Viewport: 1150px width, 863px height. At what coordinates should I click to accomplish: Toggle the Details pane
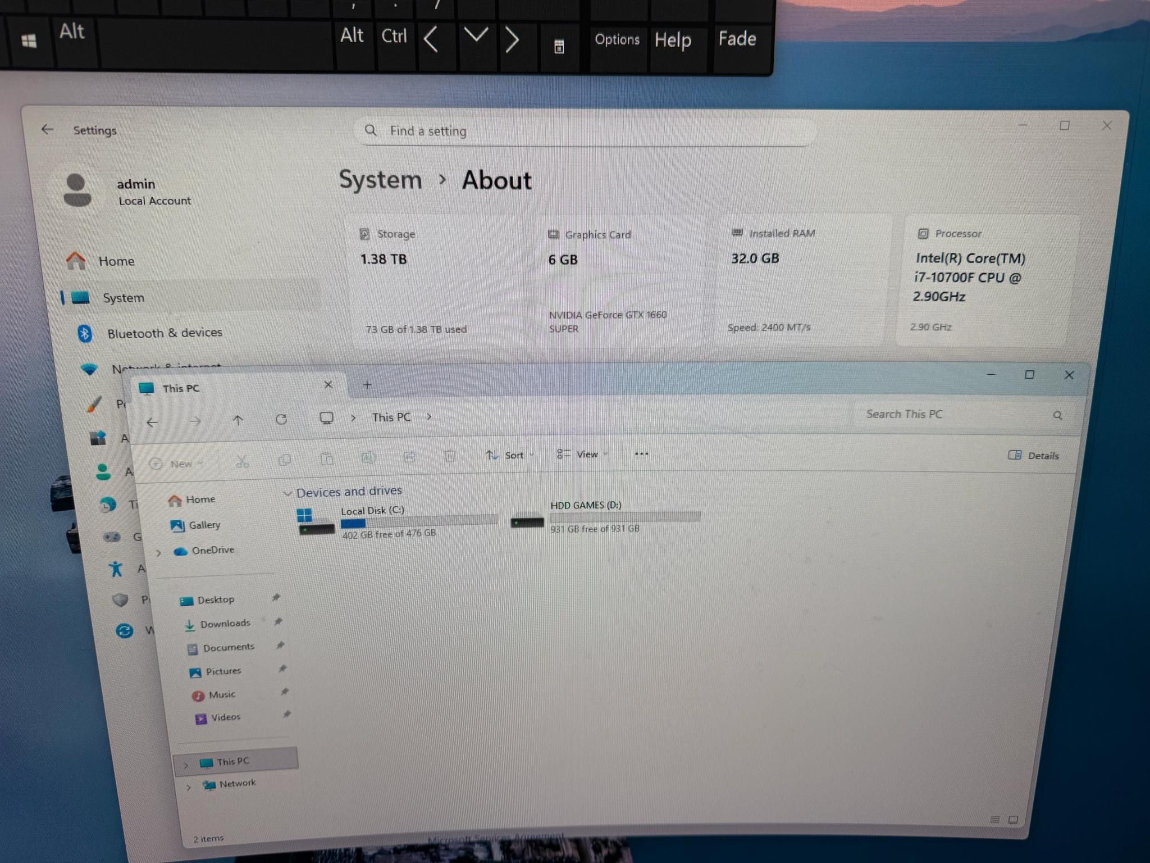1033,456
